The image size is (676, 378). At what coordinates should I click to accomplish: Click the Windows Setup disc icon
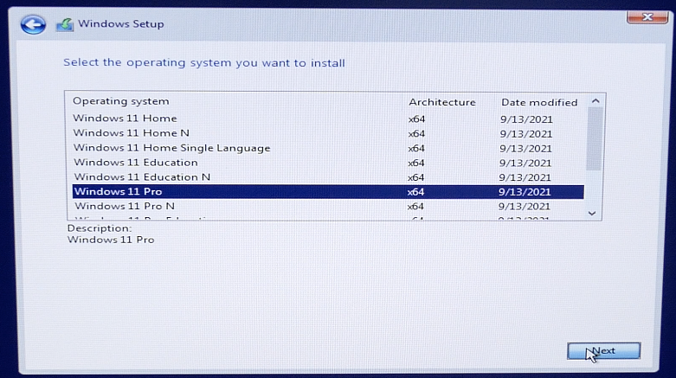(65, 24)
